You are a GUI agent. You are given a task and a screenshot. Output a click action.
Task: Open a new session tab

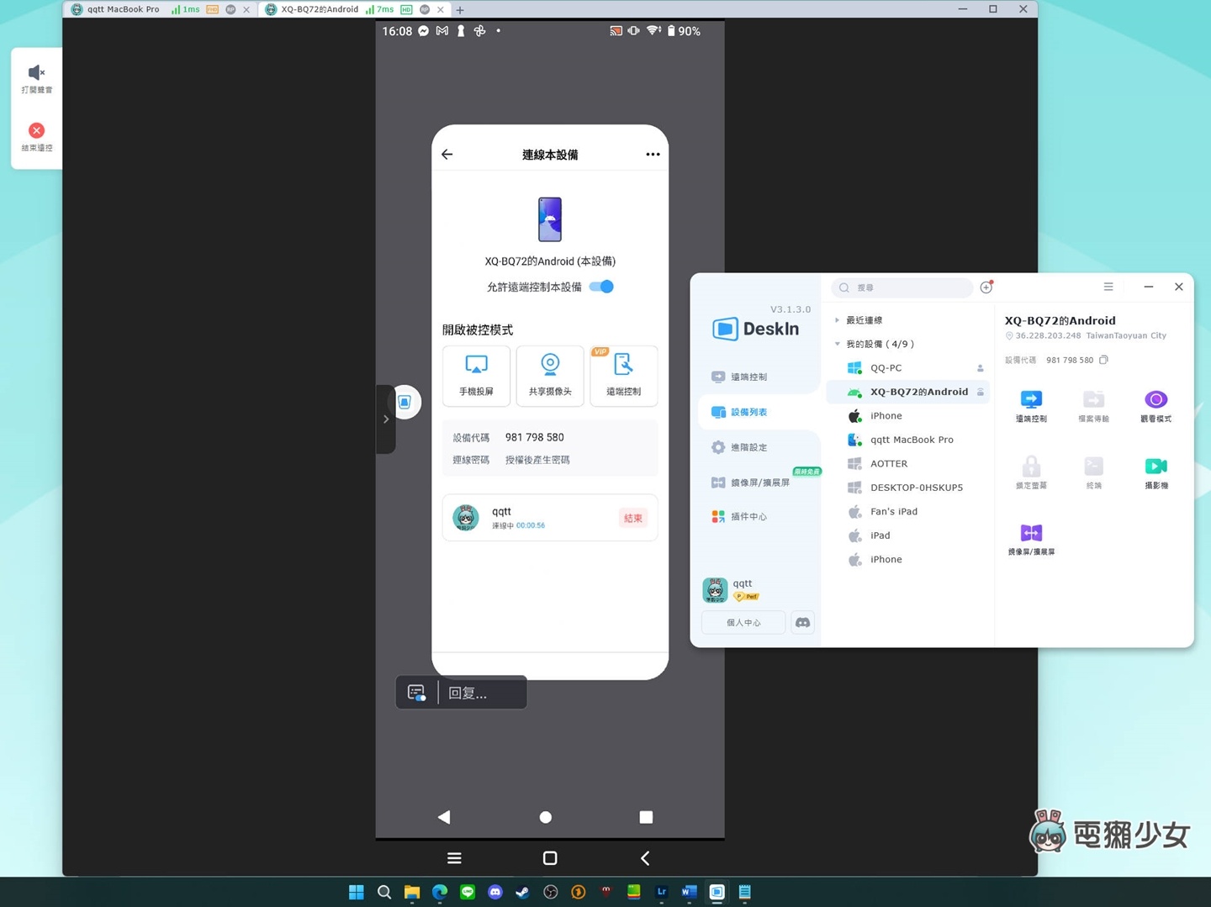[x=460, y=10]
